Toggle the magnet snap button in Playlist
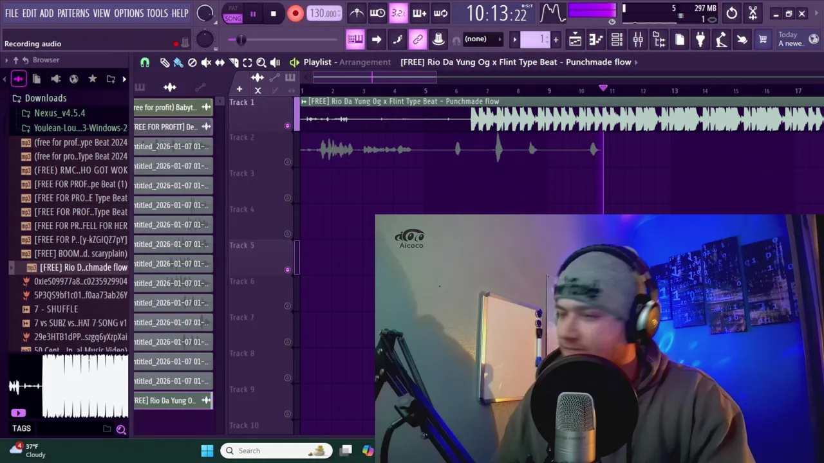The width and height of the screenshot is (824, 463). pyautogui.click(x=145, y=62)
